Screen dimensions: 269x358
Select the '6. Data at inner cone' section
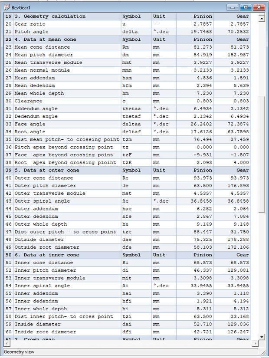47,255
